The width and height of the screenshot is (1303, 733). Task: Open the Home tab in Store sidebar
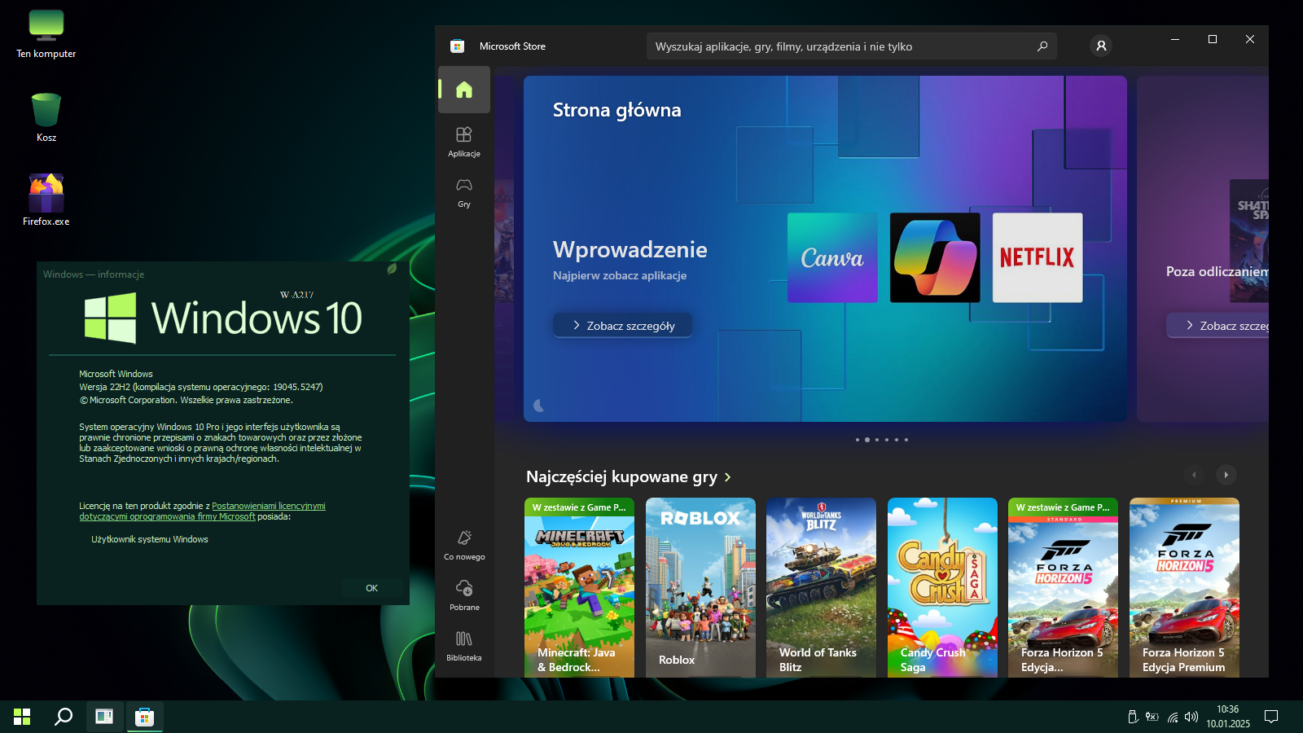point(463,90)
